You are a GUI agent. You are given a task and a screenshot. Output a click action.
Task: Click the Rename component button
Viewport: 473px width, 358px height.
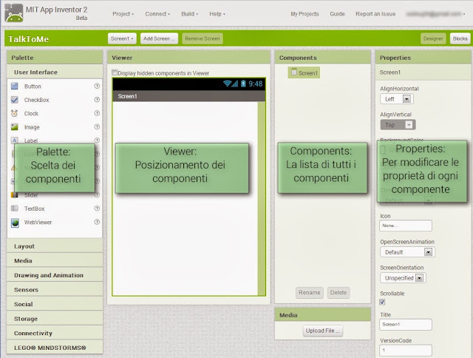(x=310, y=292)
